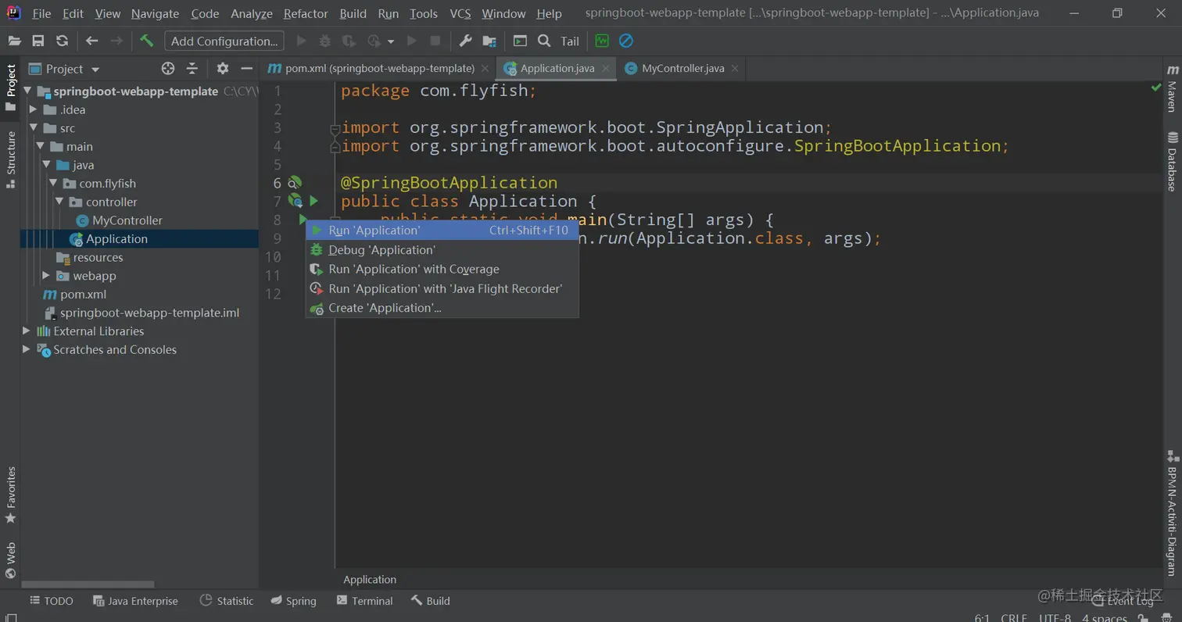Open the VCS menu
Image resolution: width=1182 pixels, height=622 pixels.
click(460, 13)
